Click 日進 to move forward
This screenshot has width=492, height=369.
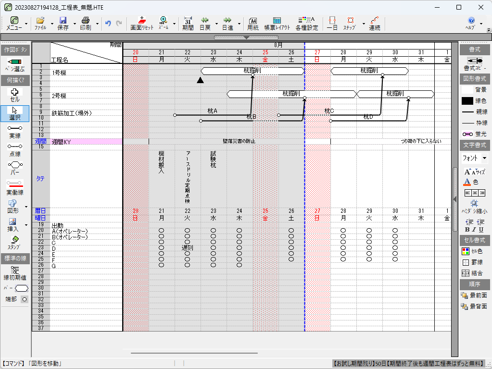coord(227,23)
